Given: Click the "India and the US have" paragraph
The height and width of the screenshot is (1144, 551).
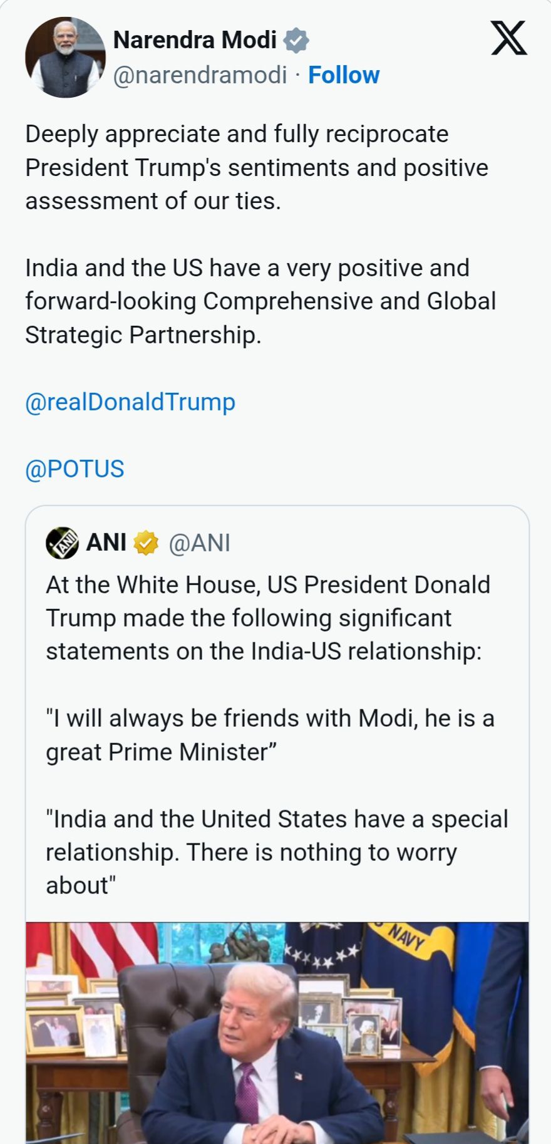Looking at the screenshot, I should (x=260, y=301).
